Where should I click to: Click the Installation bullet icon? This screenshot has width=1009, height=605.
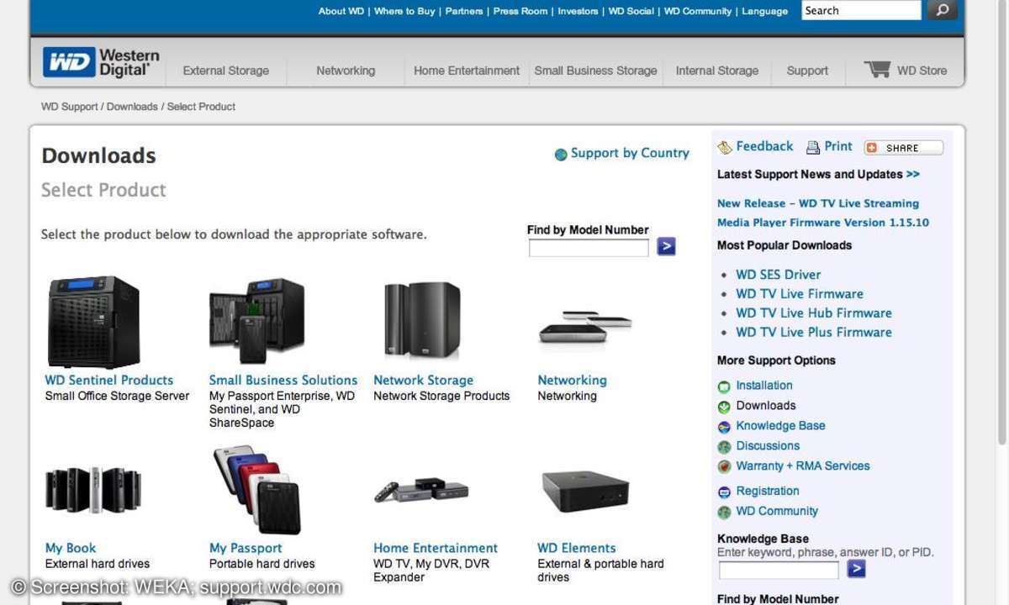point(724,387)
